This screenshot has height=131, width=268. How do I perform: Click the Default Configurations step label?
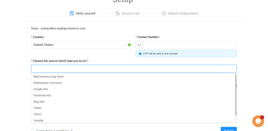183,14
